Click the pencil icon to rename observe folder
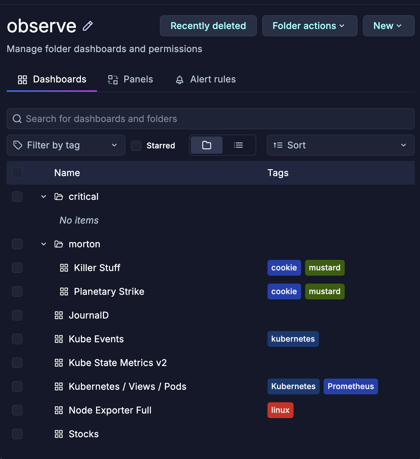Viewport: 420px width, 459px height. [x=87, y=26]
